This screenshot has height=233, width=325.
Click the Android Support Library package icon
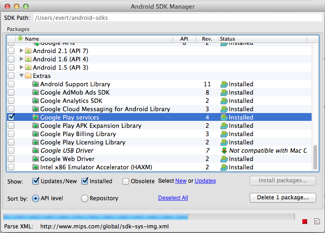tap(36, 84)
